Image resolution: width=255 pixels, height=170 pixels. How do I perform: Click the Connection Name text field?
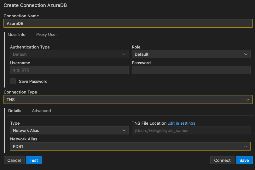(128, 23)
